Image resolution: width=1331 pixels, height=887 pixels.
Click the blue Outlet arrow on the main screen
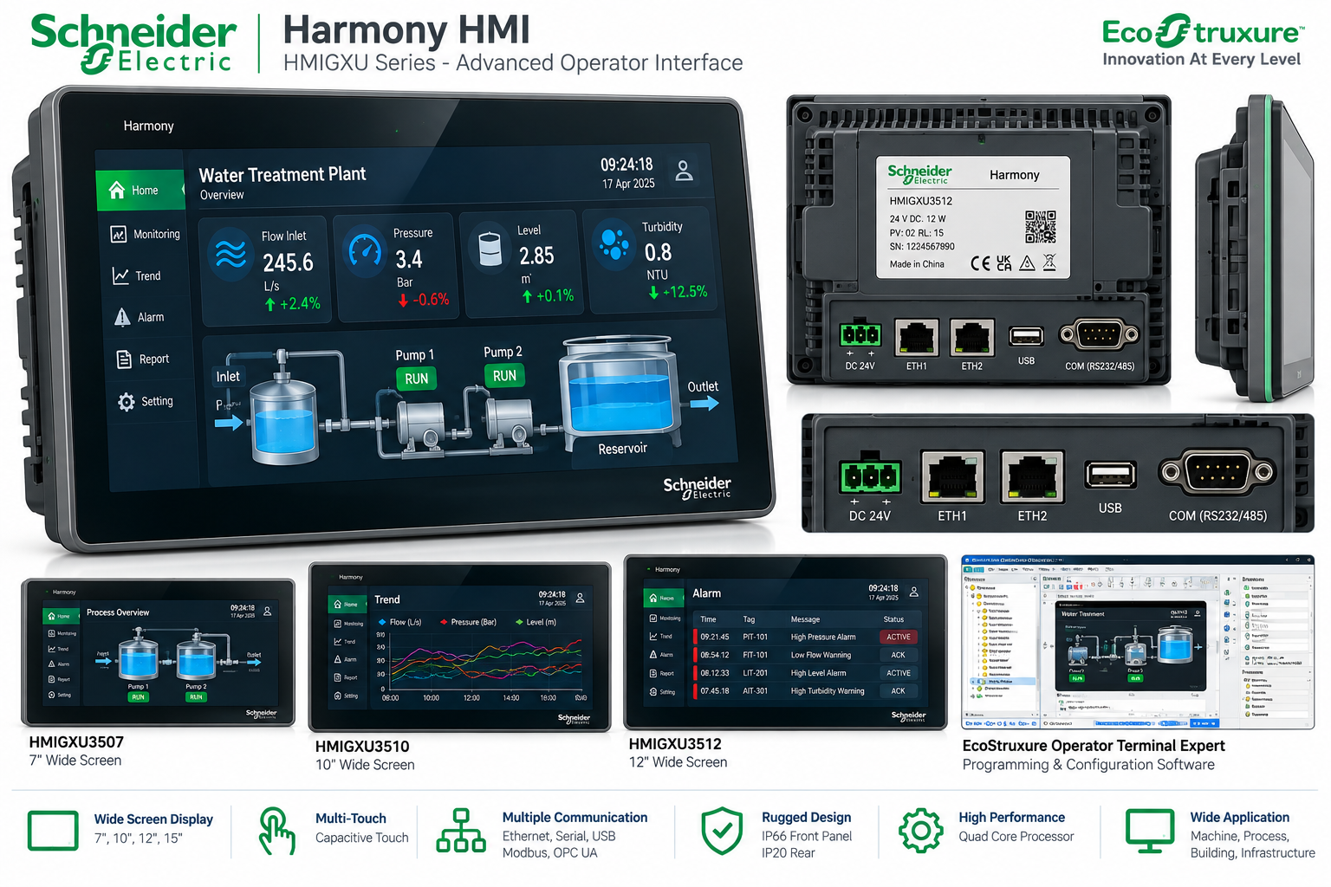click(704, 403)
